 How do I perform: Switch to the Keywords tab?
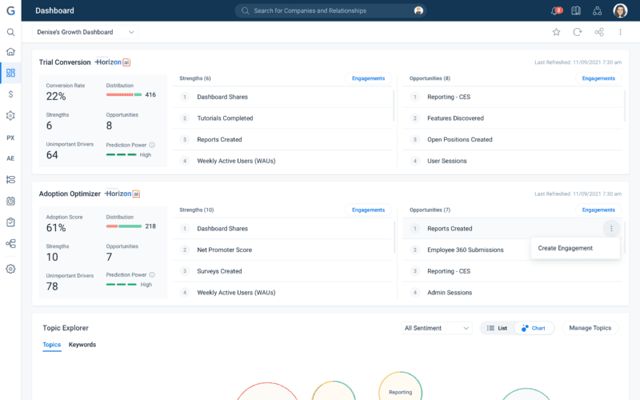pos(82,345)
